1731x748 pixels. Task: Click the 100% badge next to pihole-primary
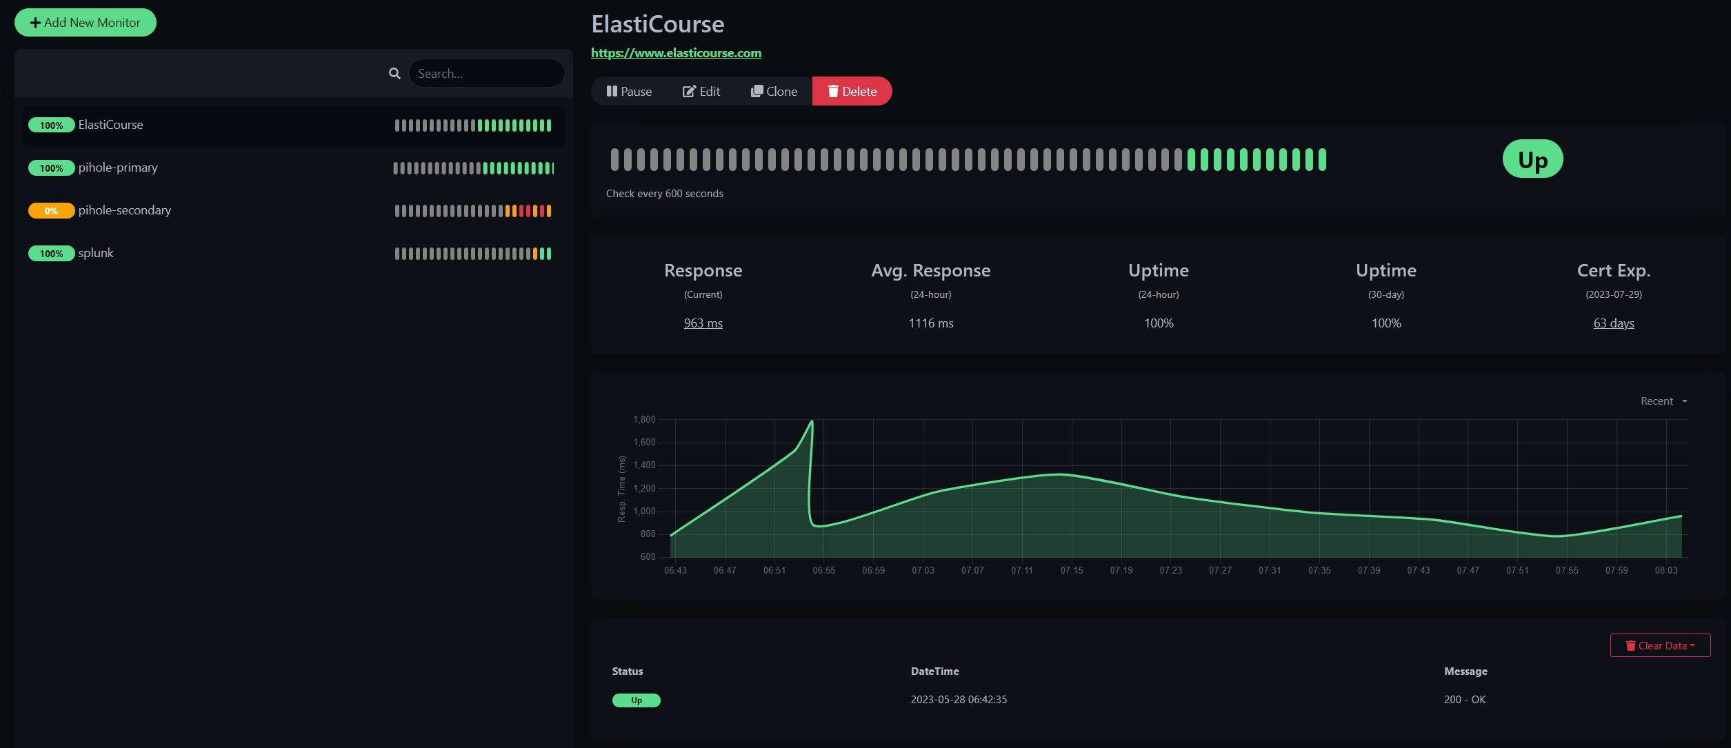tap(51, 168)
